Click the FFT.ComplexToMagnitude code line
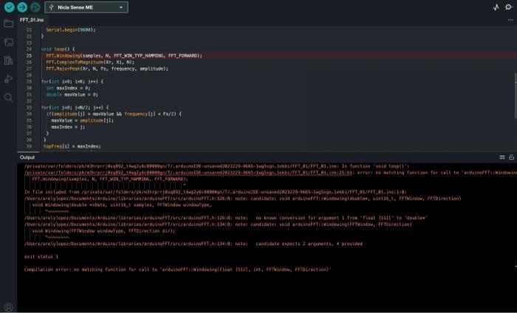This screenshot has width=517, height=313. click(90, 62)
